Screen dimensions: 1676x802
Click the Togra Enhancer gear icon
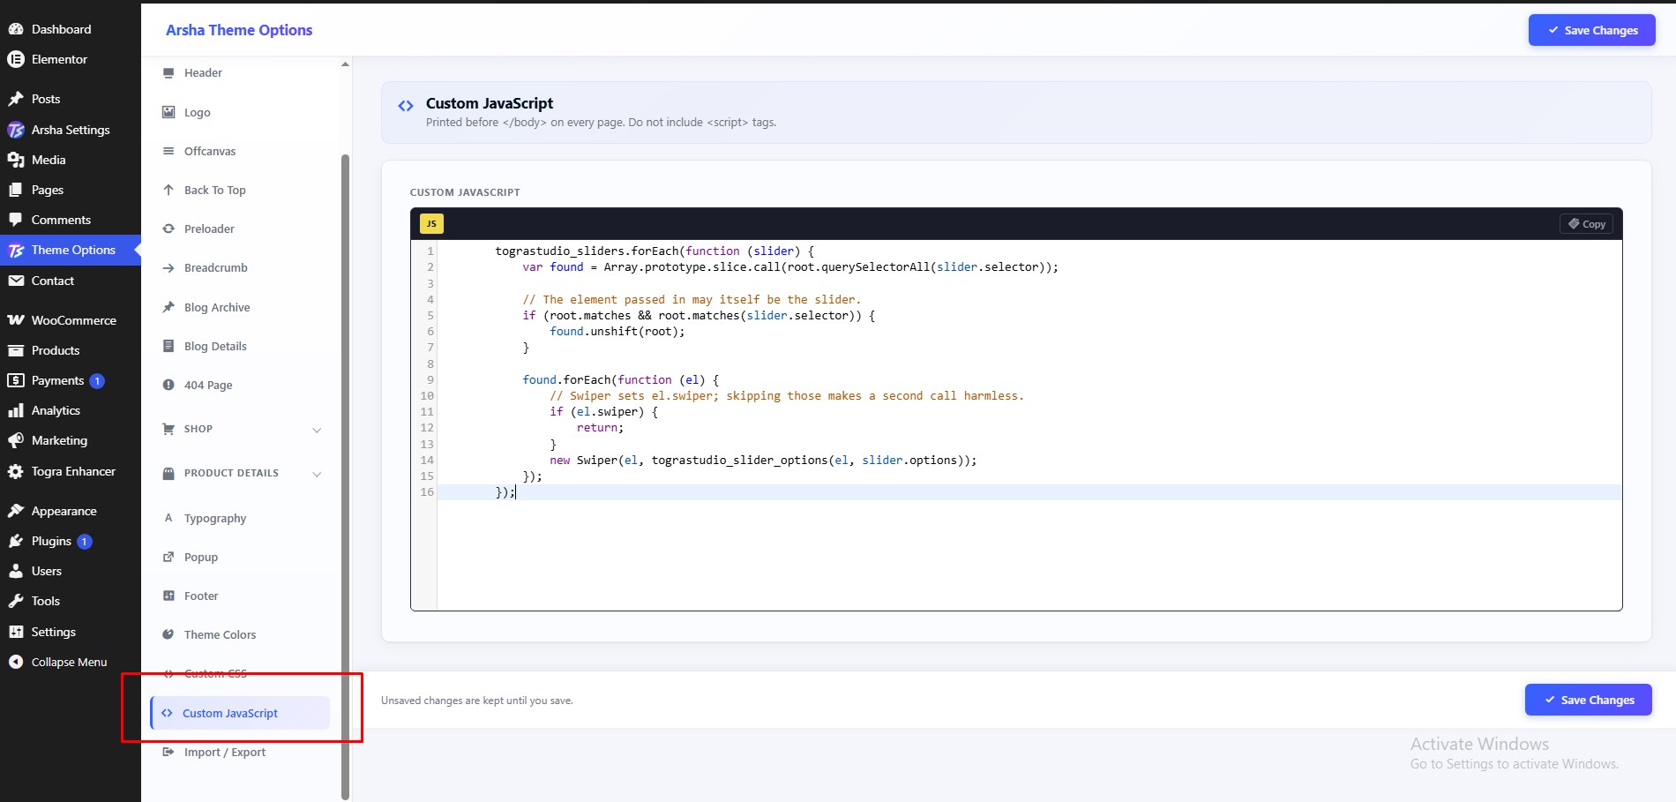coord(16,471)
